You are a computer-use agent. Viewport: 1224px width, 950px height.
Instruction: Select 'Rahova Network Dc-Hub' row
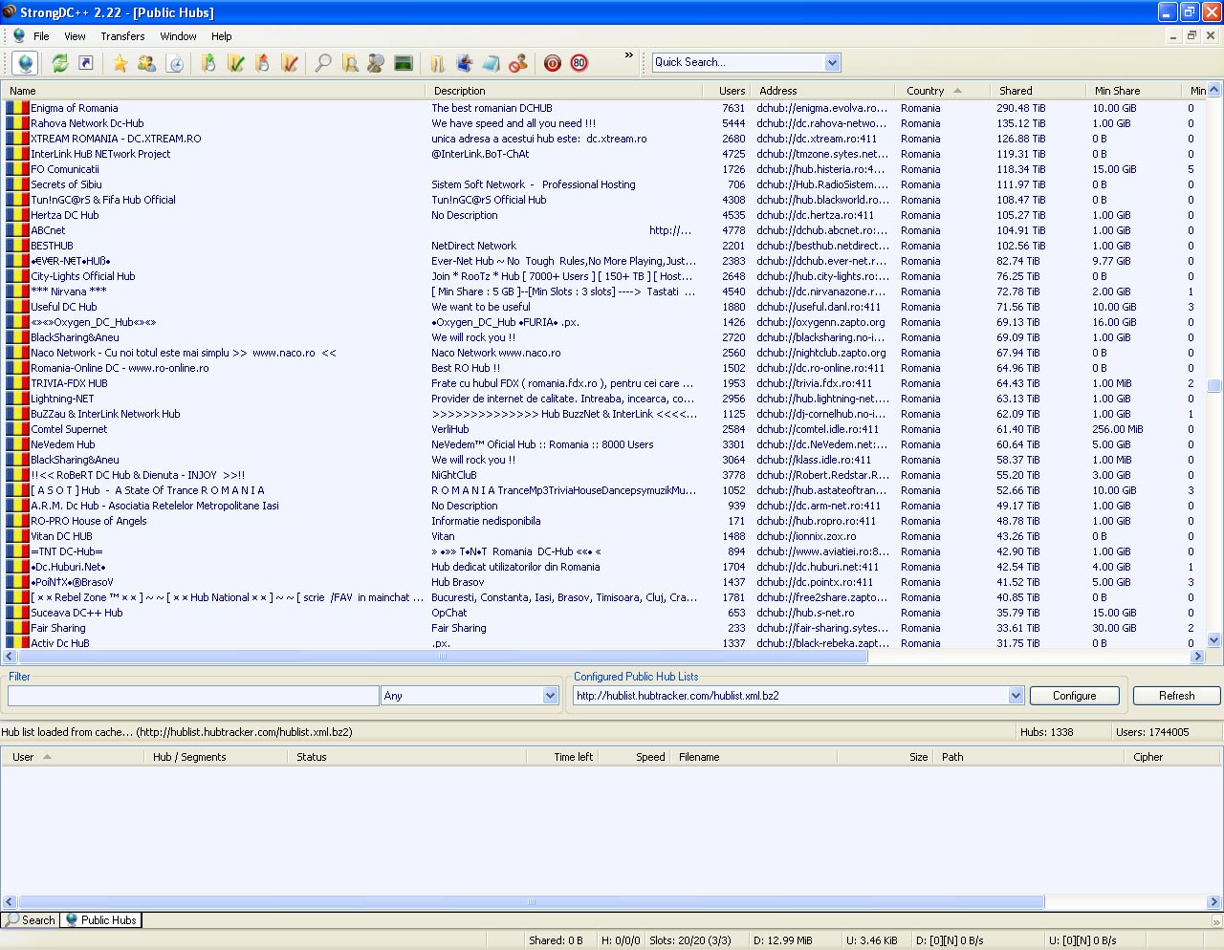click(x=604, y=123)
